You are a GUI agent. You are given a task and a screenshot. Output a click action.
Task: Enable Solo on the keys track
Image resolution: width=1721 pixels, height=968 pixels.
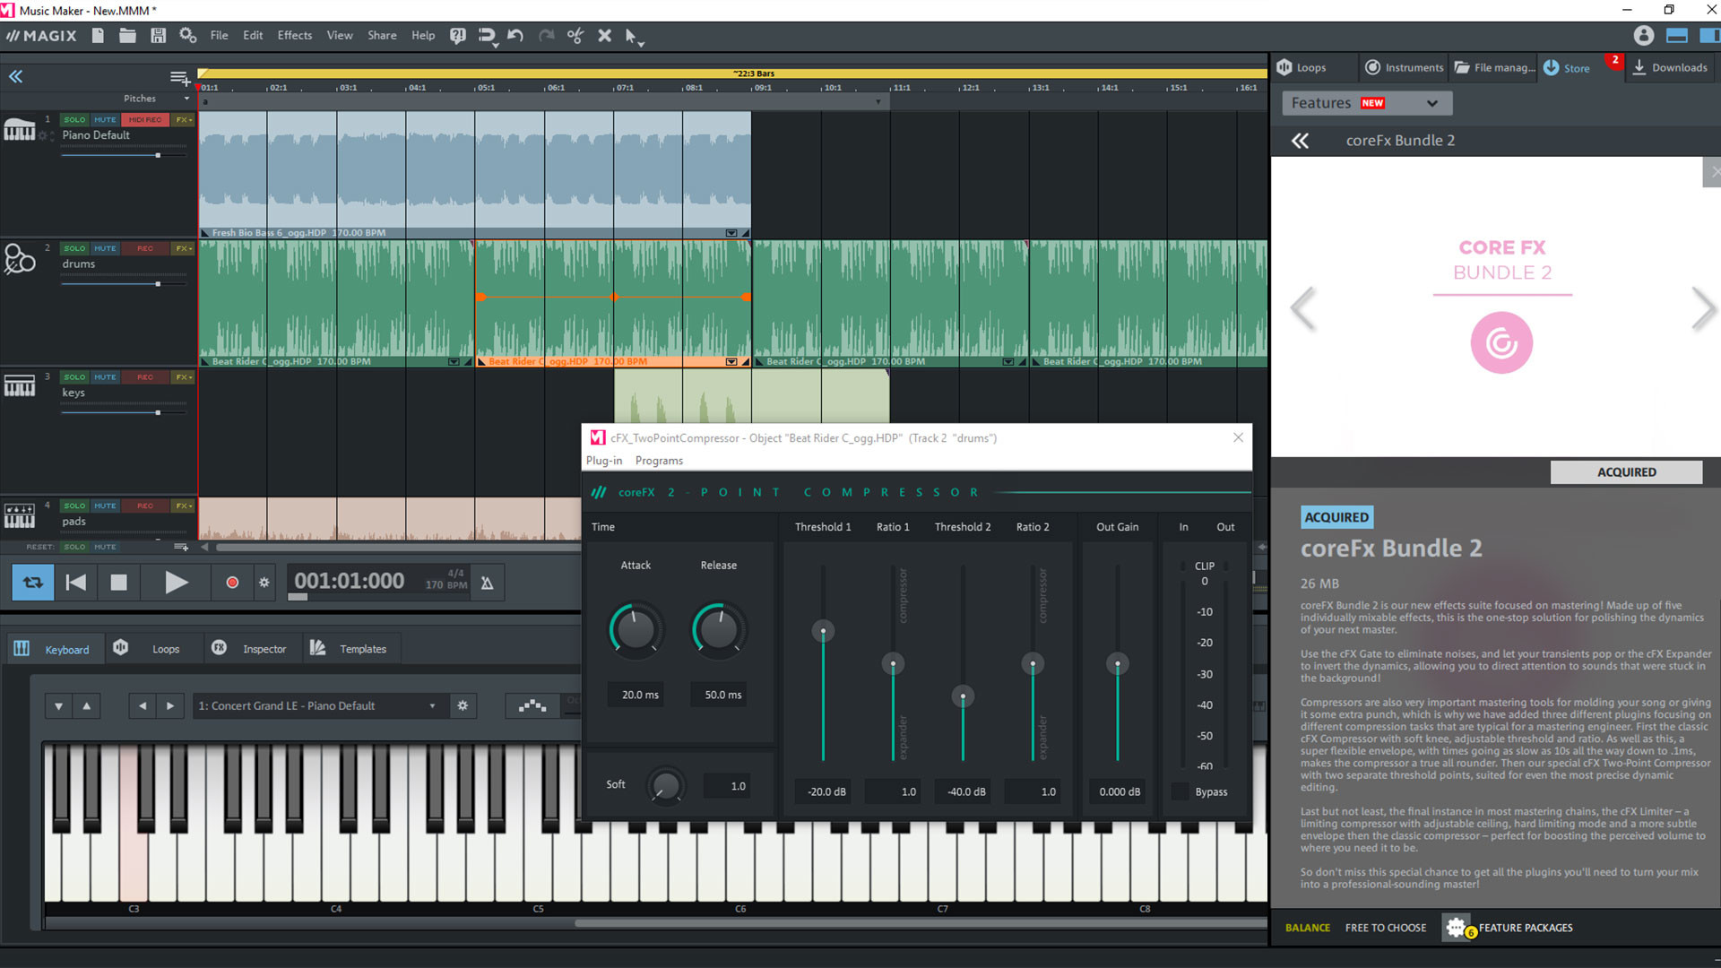(x=74, y=376)
